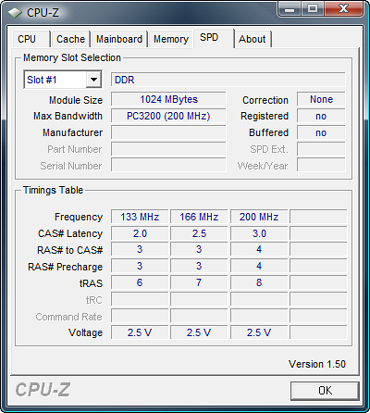Click the Correction value None
The height and width of the screenshot is (413, 370).
pyautogui.click(x=321, y=99)
